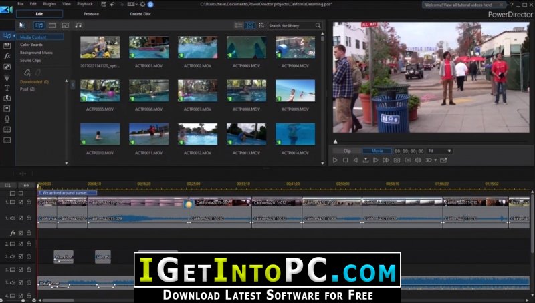
Task: Undock the preview window
Action: [x=443, y=160]
